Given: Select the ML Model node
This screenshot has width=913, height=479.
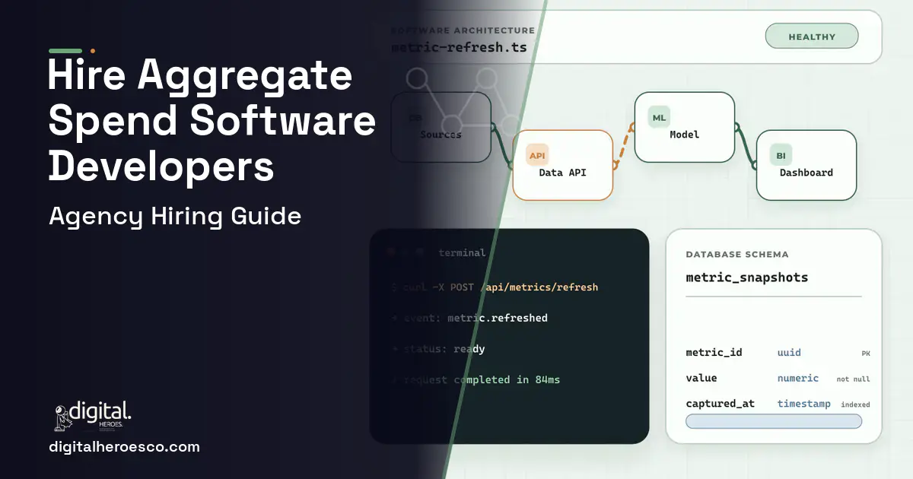Looking at the screenshot, I should [685, 127].
